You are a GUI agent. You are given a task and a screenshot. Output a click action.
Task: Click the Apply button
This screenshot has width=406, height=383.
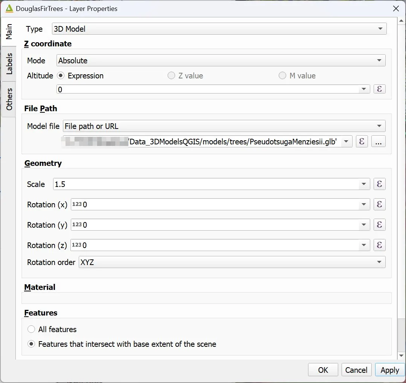390,370
